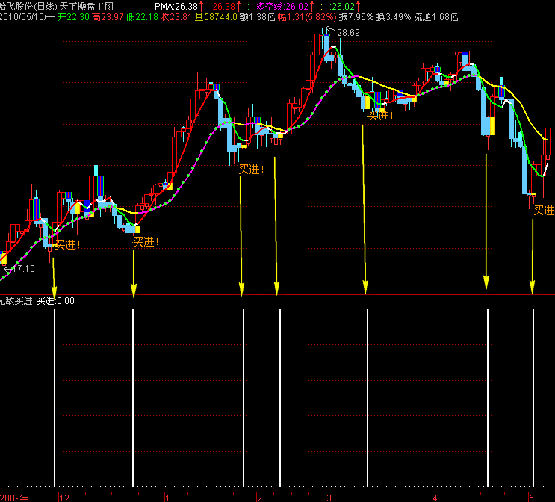Select the 天下操盘主图 indicator name
The image size is (555, 502).
pyautogui.click(x=87, y=7)
